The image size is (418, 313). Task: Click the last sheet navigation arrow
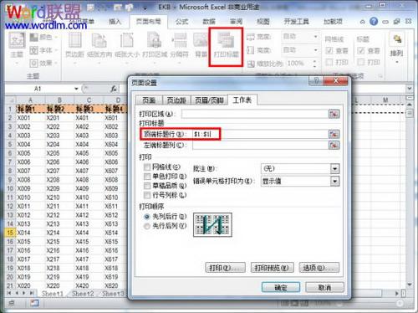click(x=32, y=293)
